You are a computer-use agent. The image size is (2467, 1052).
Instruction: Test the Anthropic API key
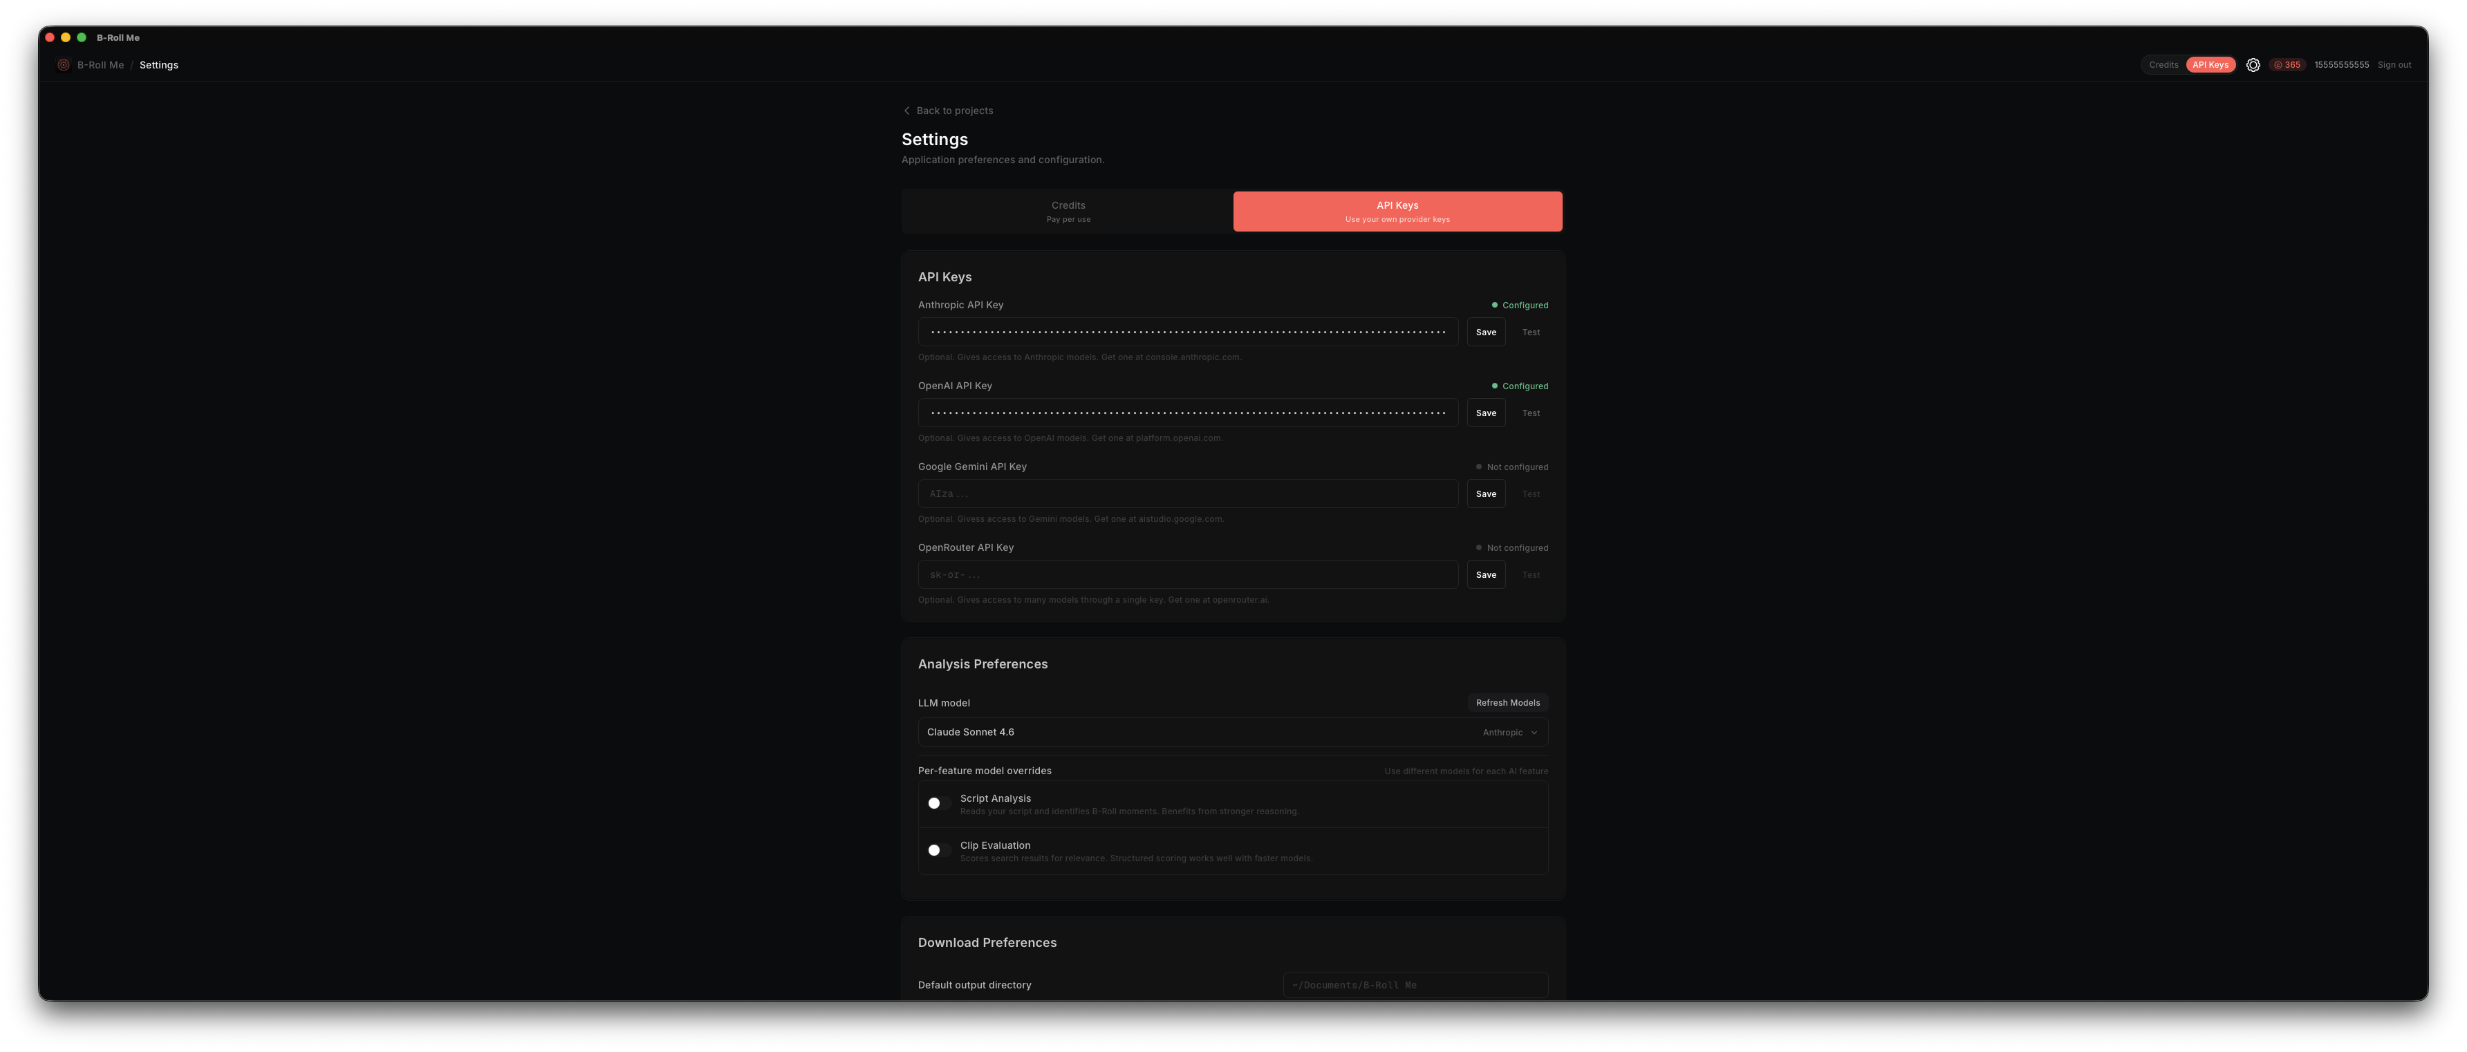tap(1530, 332)
